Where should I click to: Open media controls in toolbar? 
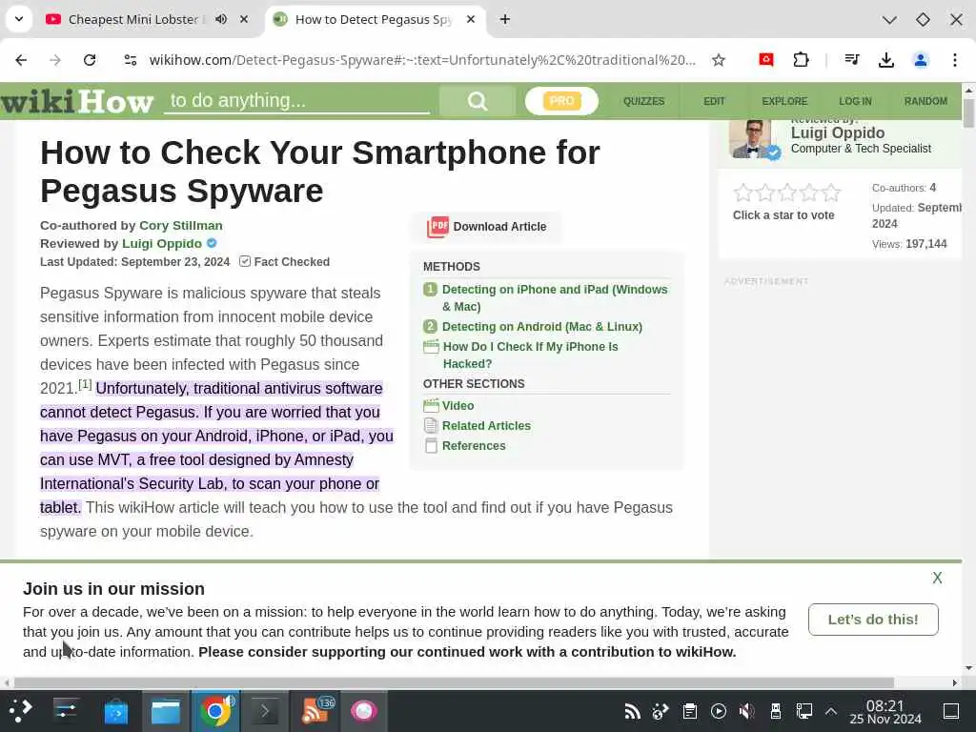851,60
